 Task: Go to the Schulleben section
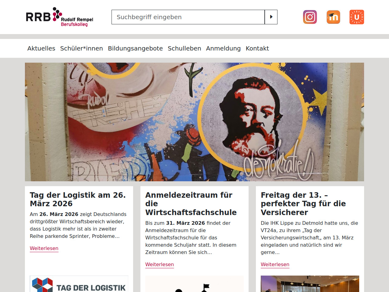(184, 48)
